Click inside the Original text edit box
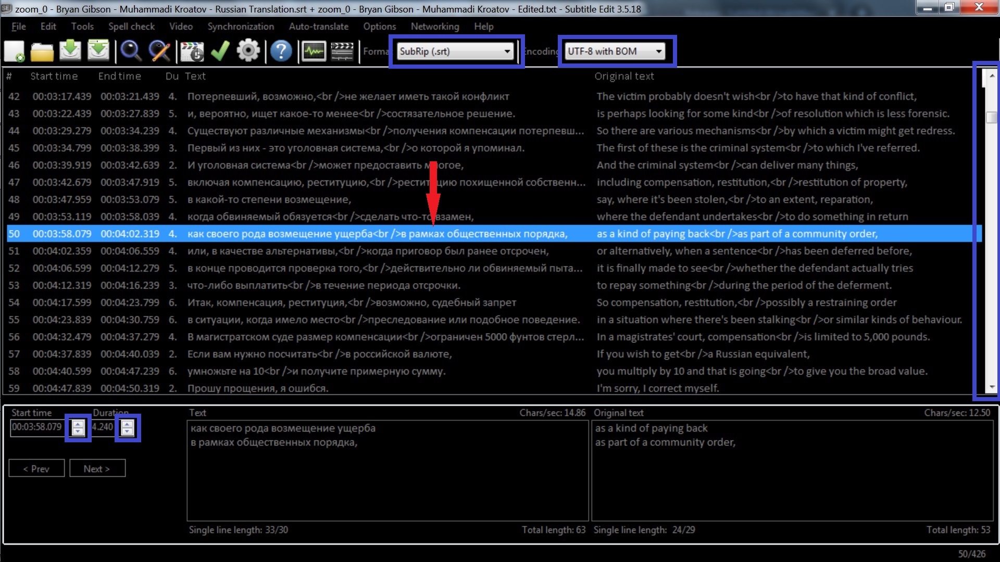The height and width of the screenshot is (562, 1000). pos(792,471)
